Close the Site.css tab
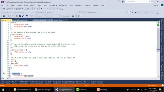Screen dimensions: 164x92 coord(10,20)
